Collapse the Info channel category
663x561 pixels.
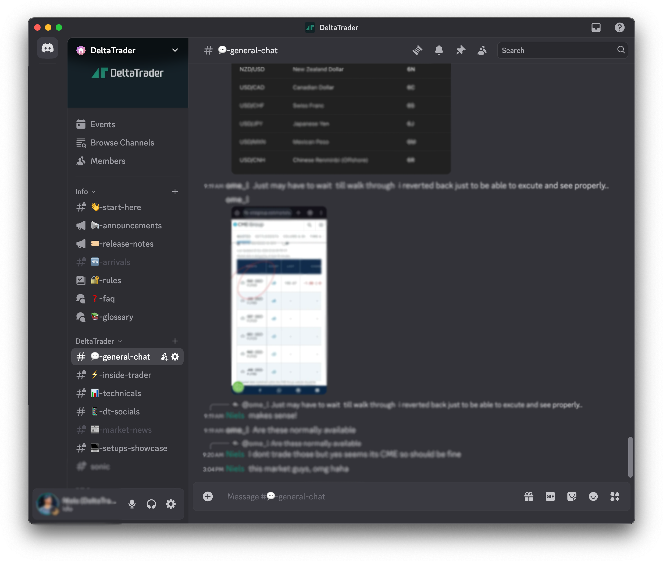(84, 191)
